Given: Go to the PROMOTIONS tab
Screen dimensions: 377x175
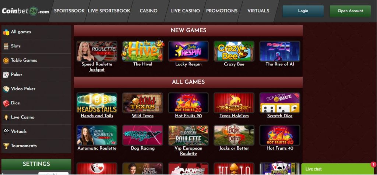Looking at the screenshot, I should click(222, 11).
